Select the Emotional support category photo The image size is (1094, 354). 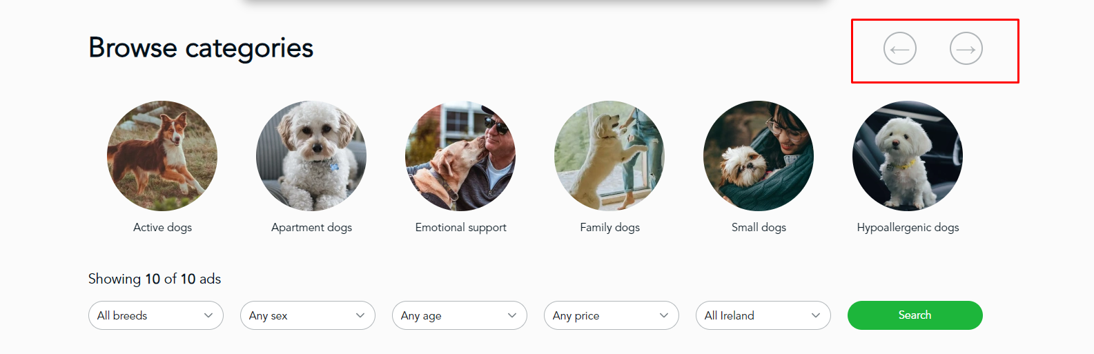click(460, 156)
